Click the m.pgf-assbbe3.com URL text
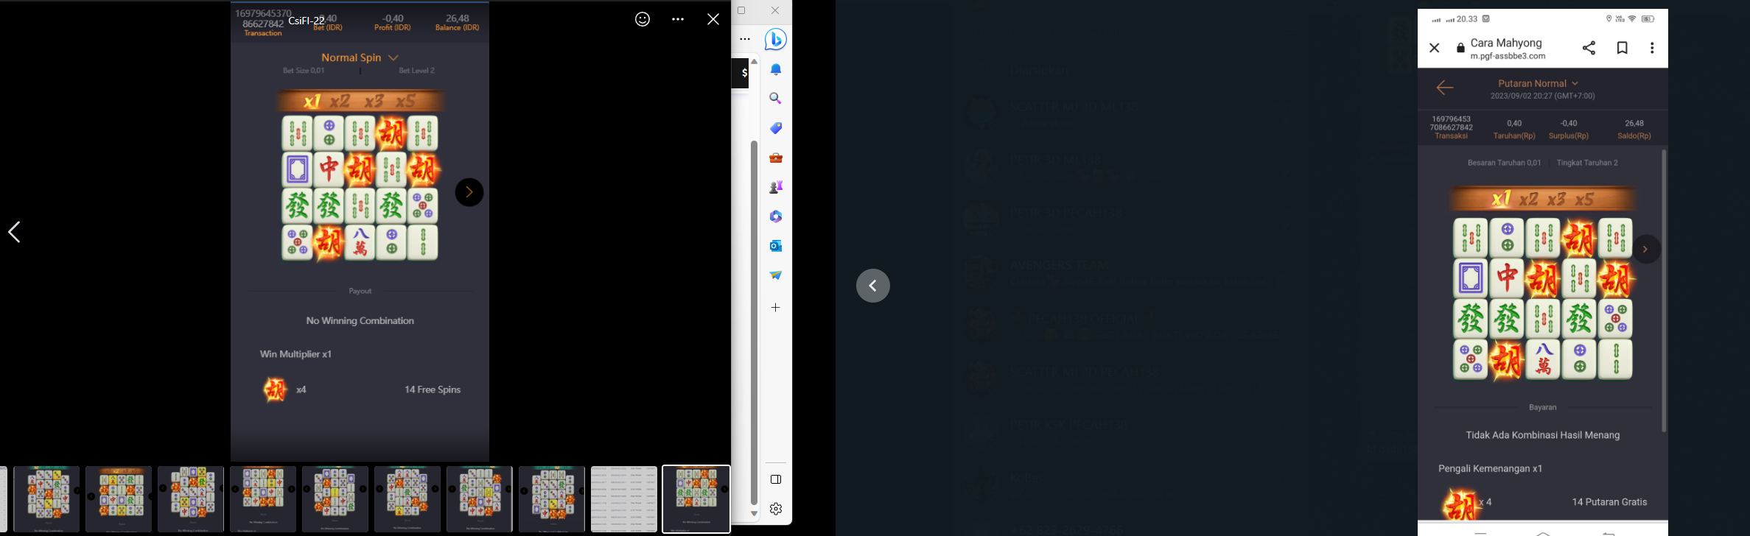The image size is (1750, 536). pyautogui.click(x=1508, y=56)
